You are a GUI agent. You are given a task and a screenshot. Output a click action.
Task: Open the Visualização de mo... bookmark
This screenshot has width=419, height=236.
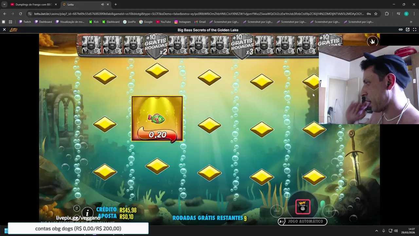point(70,22)
